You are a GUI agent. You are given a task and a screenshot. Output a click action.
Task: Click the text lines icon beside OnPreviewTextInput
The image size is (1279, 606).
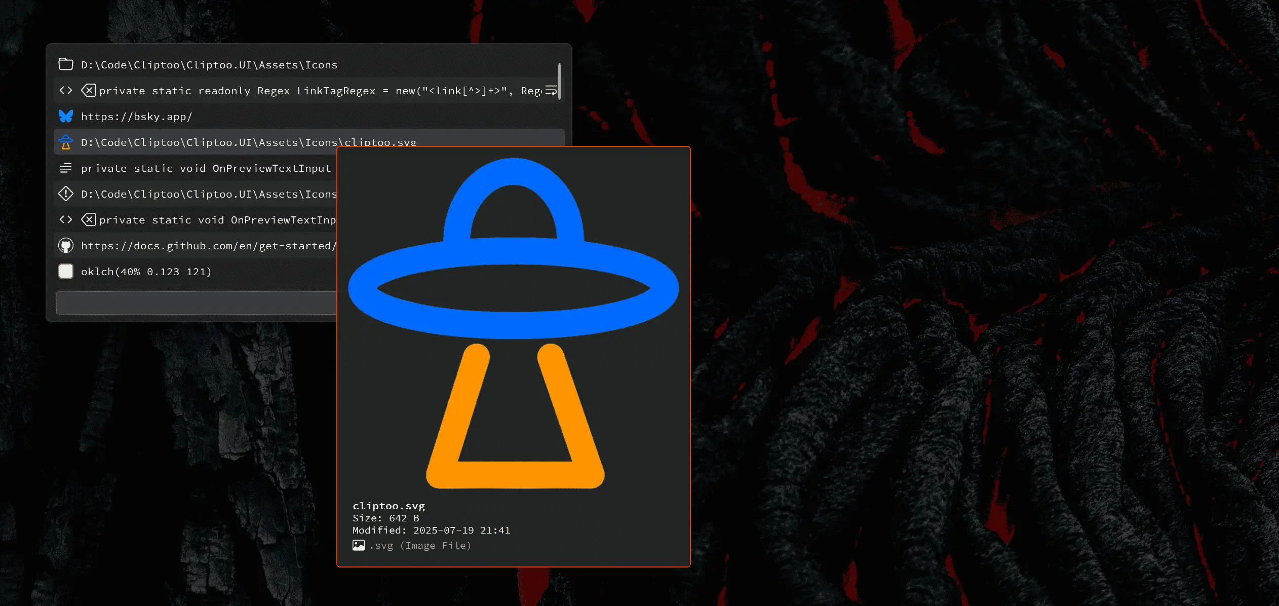click(x=66, y=168)
